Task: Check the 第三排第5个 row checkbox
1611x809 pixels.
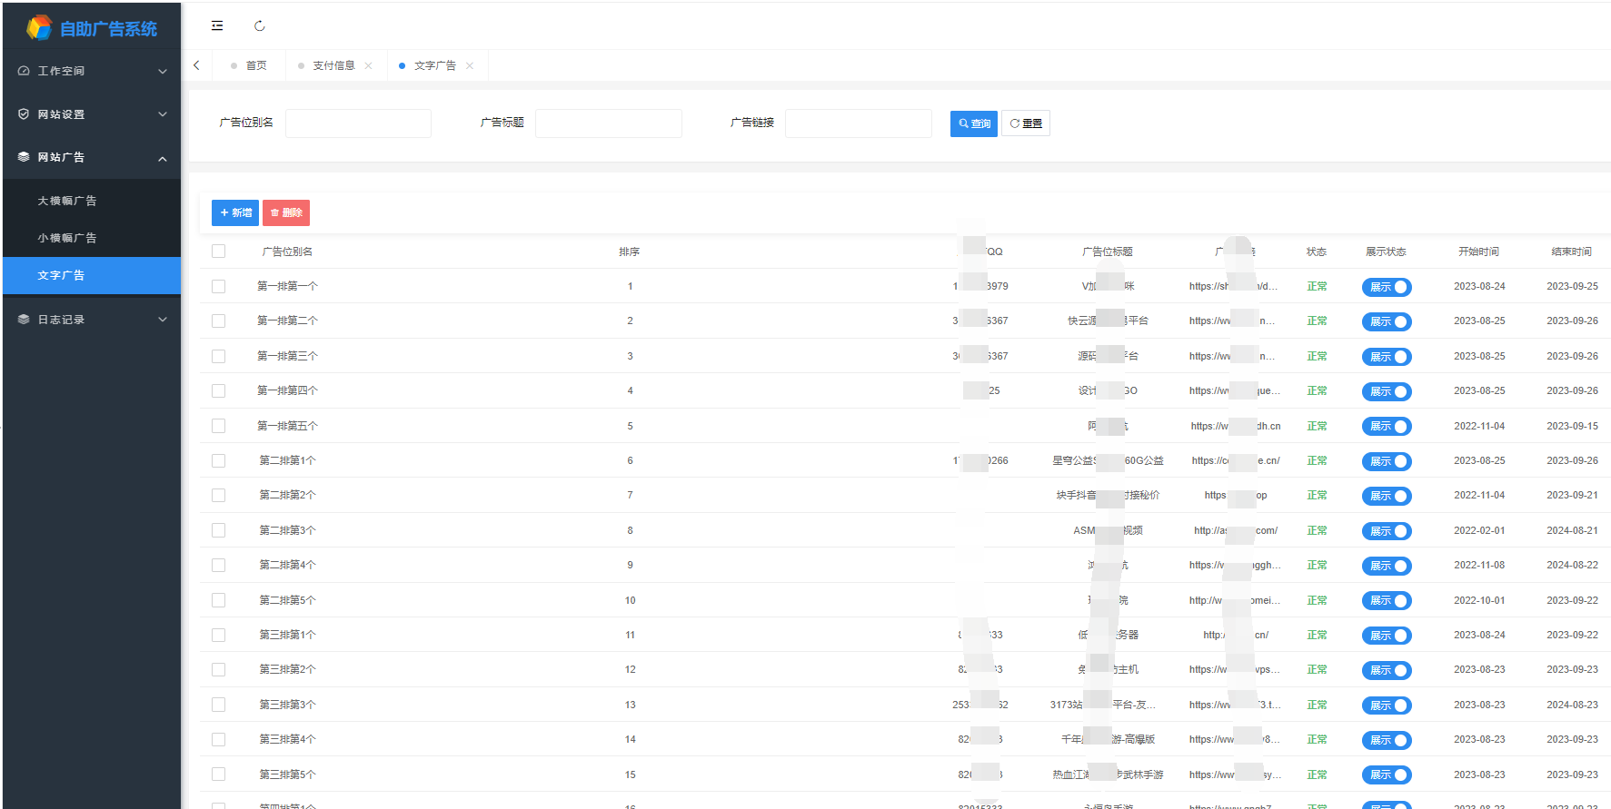Action: [218, 774]
